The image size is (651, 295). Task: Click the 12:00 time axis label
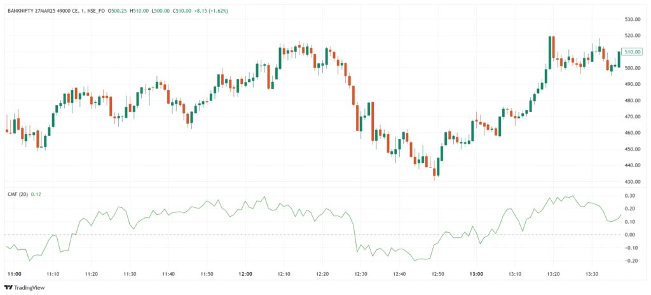245,274
